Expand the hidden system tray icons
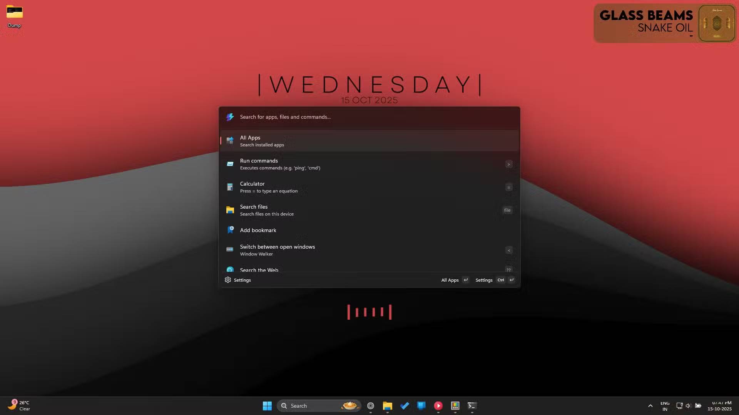The height and width of the screenshot is (415, 739). click(650, 406)
